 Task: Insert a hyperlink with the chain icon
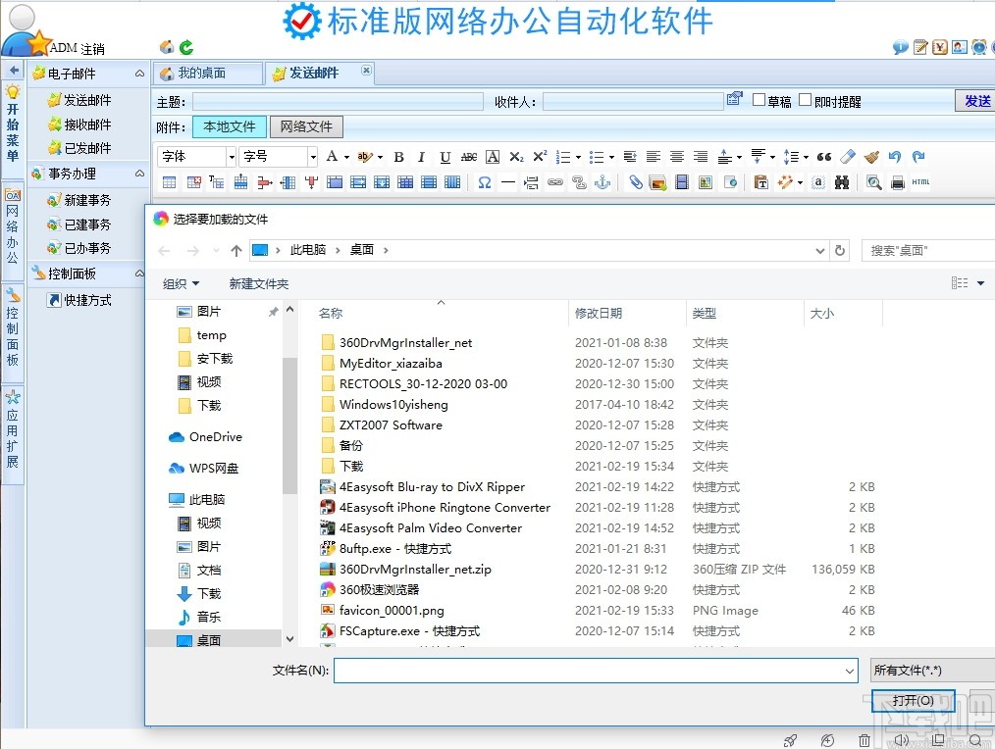click(556, 181)
